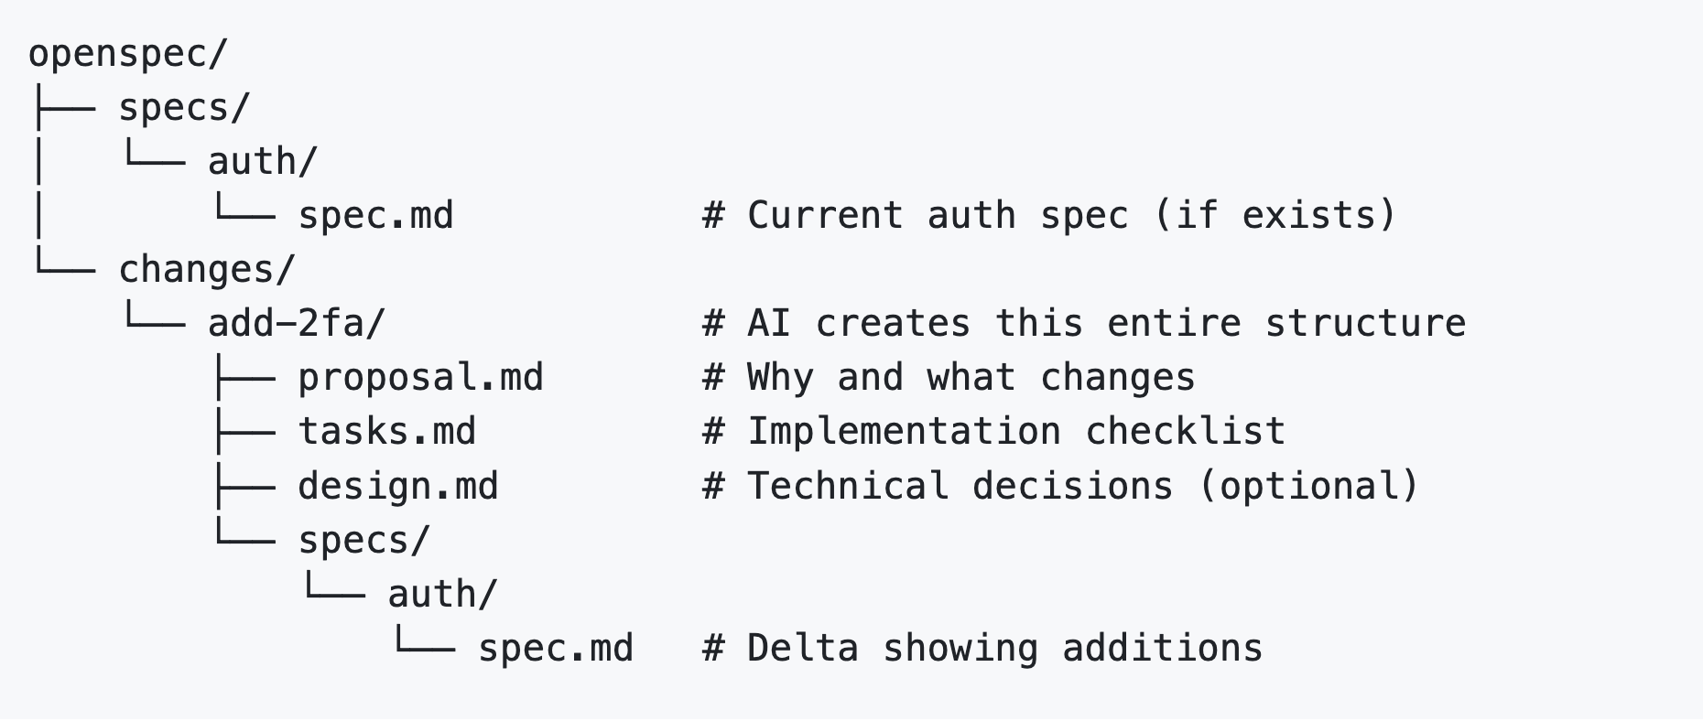Click the "# AI creates this entire structure" comment

(1084, 324)
